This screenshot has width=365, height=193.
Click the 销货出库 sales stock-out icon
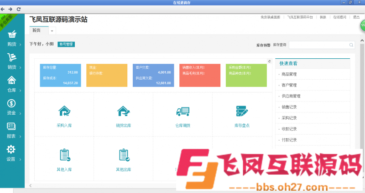(123, 111)
